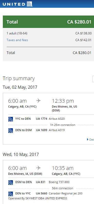The image size is (94, 204).
Task: Click flight number UA 831
Action: click(x=41, y=182)
